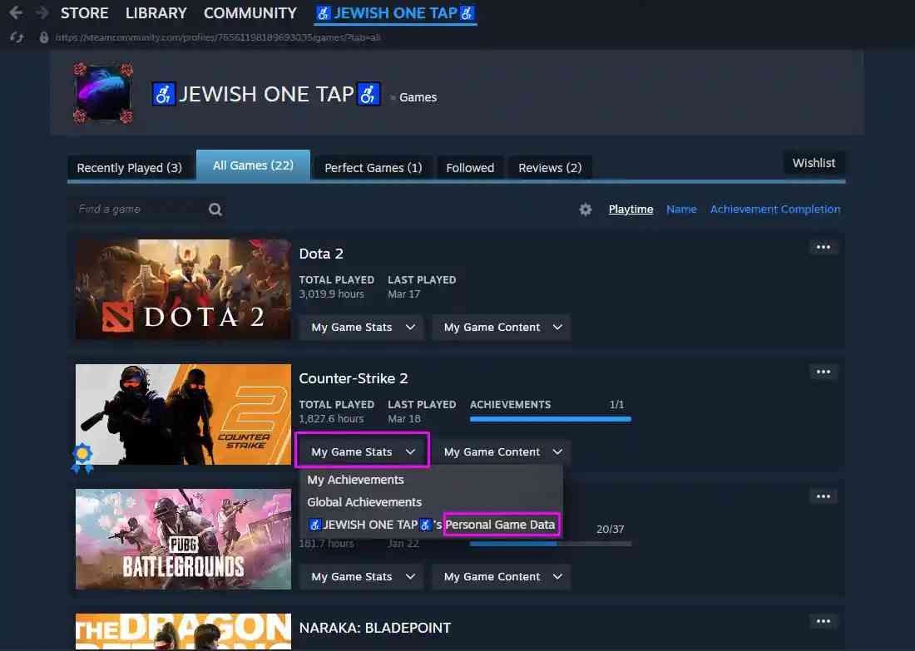Switch to the Recently Played tab
The height and width of the screenshot is (651, 915).
129,168
